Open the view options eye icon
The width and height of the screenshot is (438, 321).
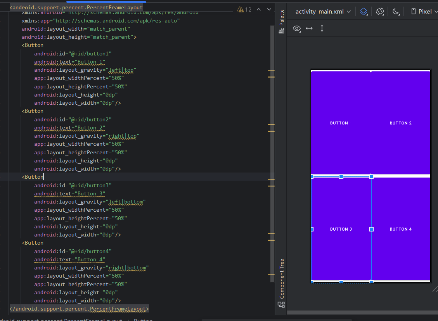pos(297,28)
